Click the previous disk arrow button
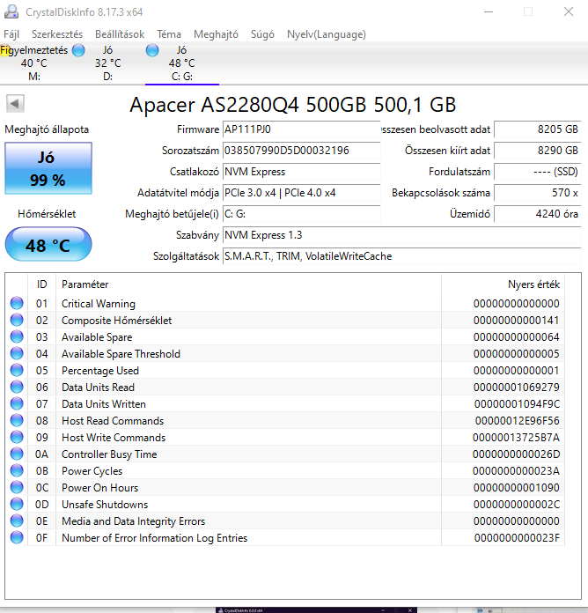The height and width of the screenshot is (613, 588). (x=15, y=104)
